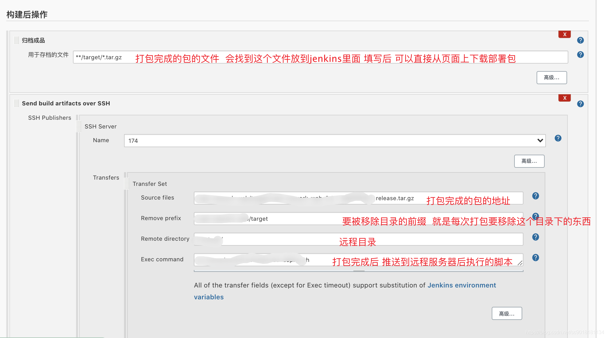Click into the Remove prefix field

(296, 219)
